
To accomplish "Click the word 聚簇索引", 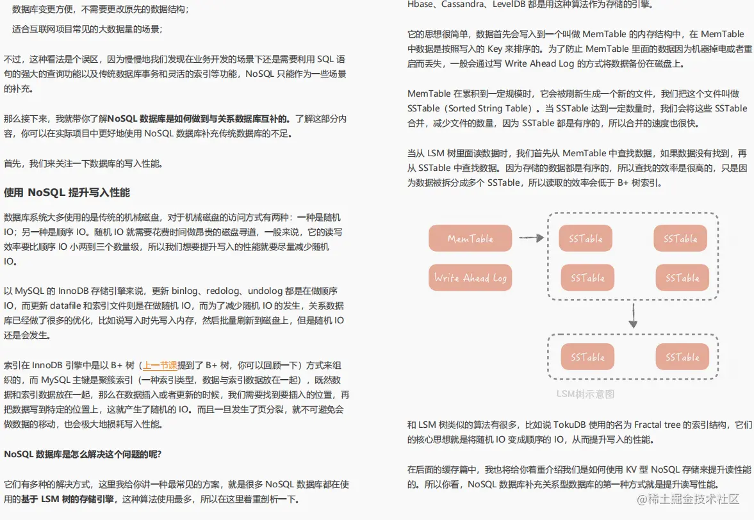I will click(115, 380).
